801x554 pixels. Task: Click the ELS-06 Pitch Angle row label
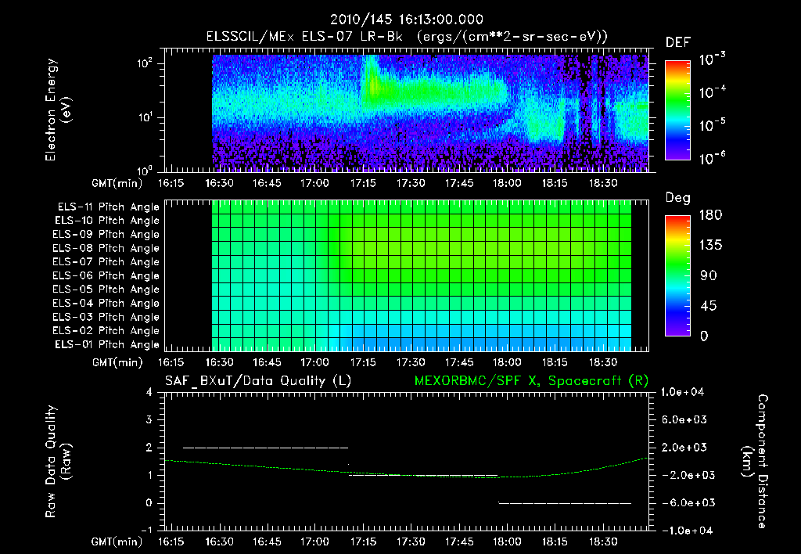point(106,276)
